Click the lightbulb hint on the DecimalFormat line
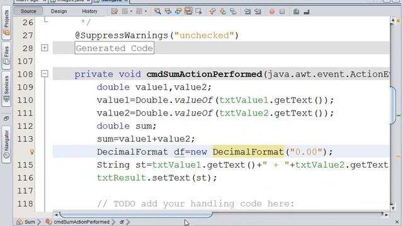This screenshot has width=403, height=226. tap(32, 152)
